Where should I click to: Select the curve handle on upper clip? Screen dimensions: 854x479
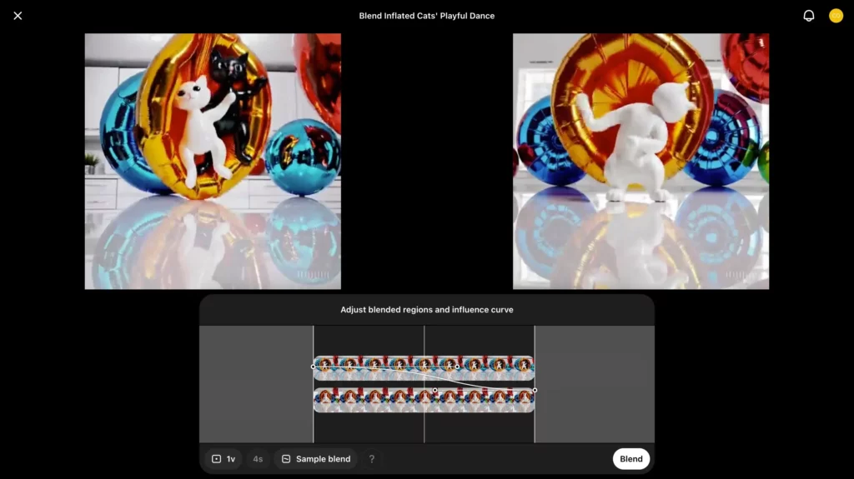[457, 367]
